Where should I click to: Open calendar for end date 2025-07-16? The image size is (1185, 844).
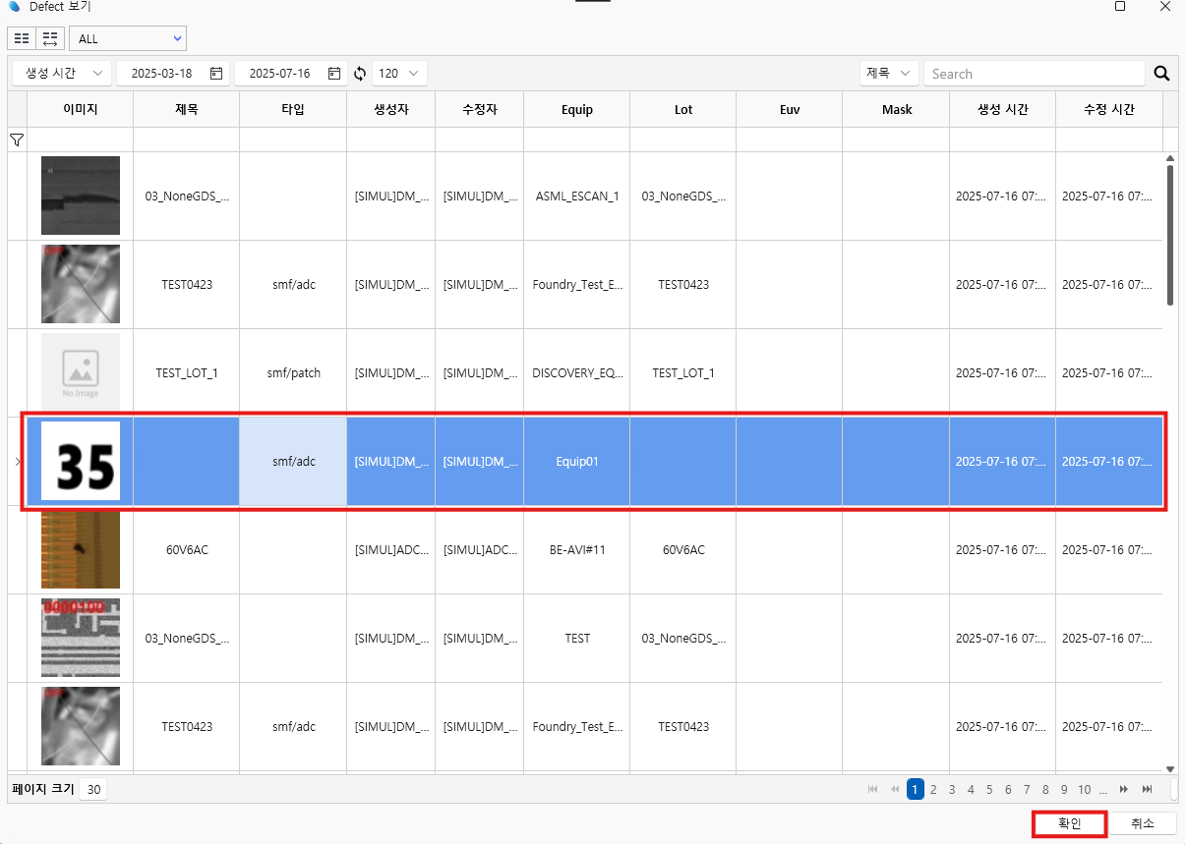[333, 74]
